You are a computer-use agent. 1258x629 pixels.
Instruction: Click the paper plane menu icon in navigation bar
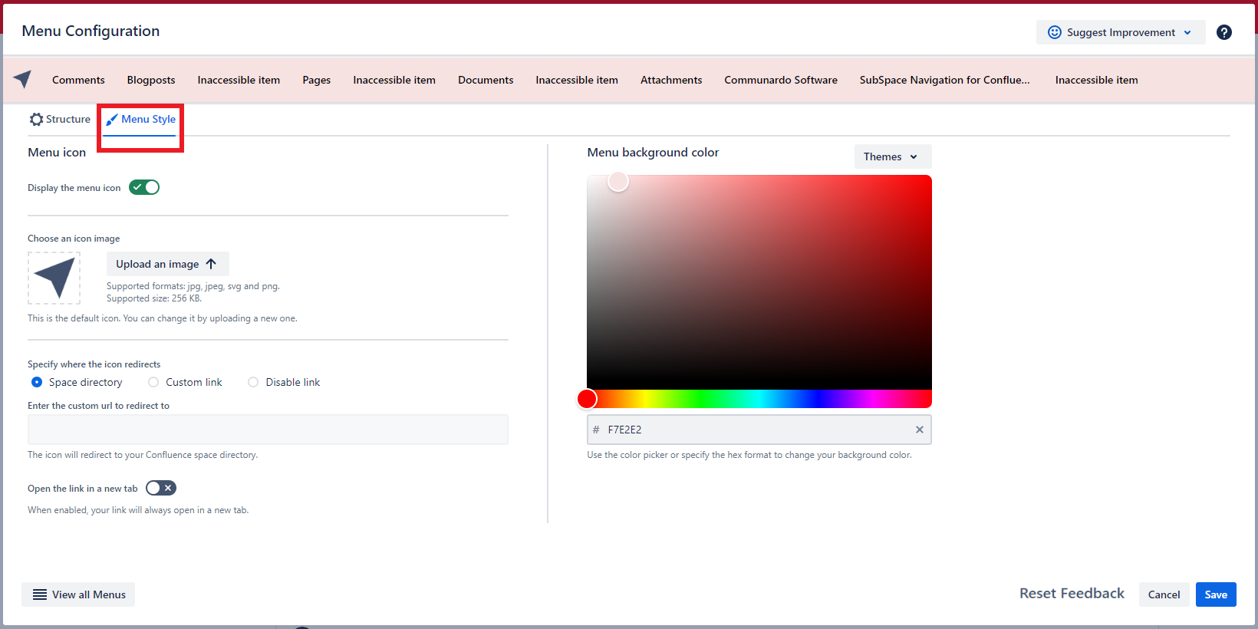click(x=23, y=79)
